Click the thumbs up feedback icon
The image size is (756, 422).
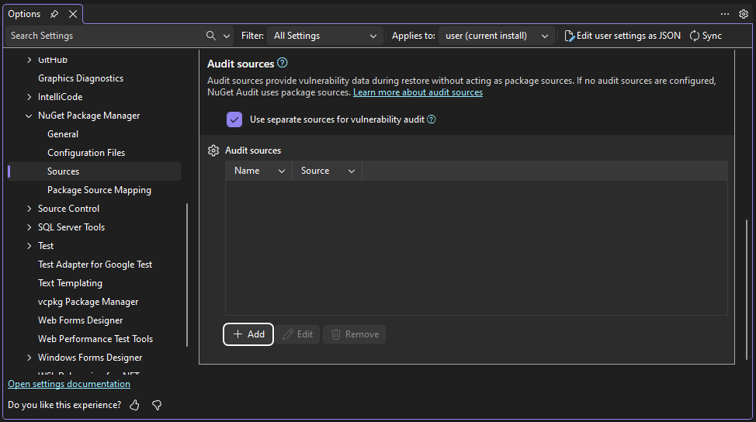coord(135,405)
